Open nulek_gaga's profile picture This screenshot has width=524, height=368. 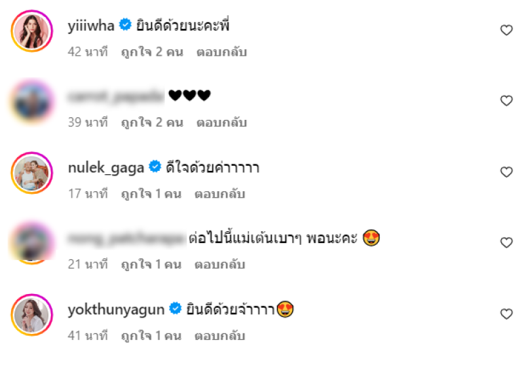coord(32,173)
